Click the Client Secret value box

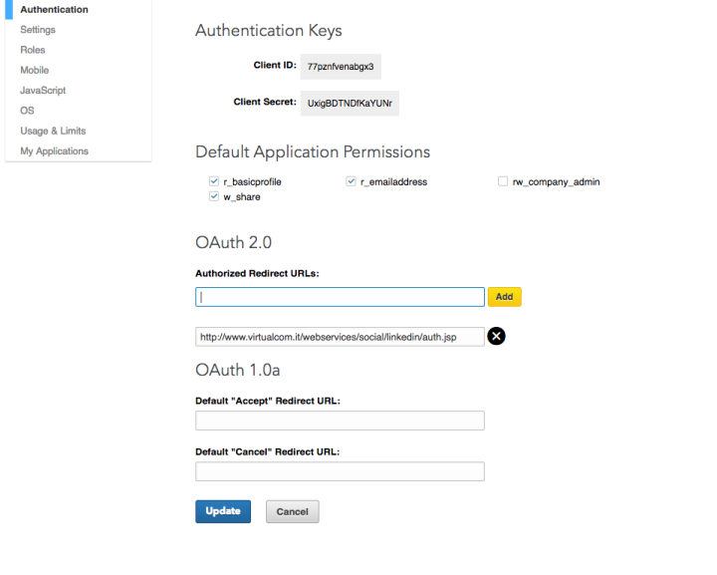tap(351, 104)
